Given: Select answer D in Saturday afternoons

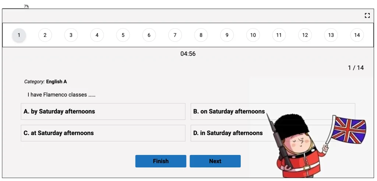Looking at the screenshot, I should pos(228,133).
